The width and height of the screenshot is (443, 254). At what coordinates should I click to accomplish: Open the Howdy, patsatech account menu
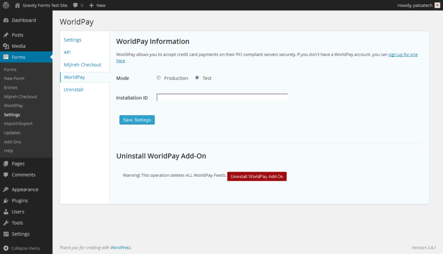coord(415,5)
